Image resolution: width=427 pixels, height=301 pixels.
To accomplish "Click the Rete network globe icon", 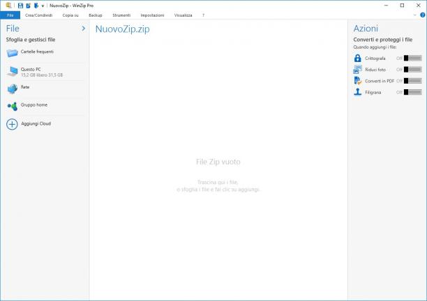I will (x=13, y=88).
